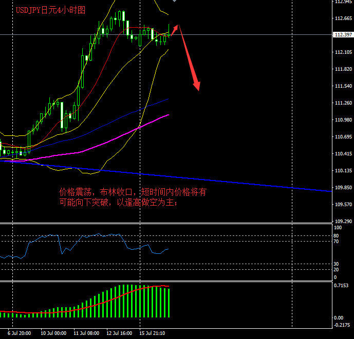Click the 109.850 price axis label
The width and height of the screenshot is (354, 339).
(343, 187)
